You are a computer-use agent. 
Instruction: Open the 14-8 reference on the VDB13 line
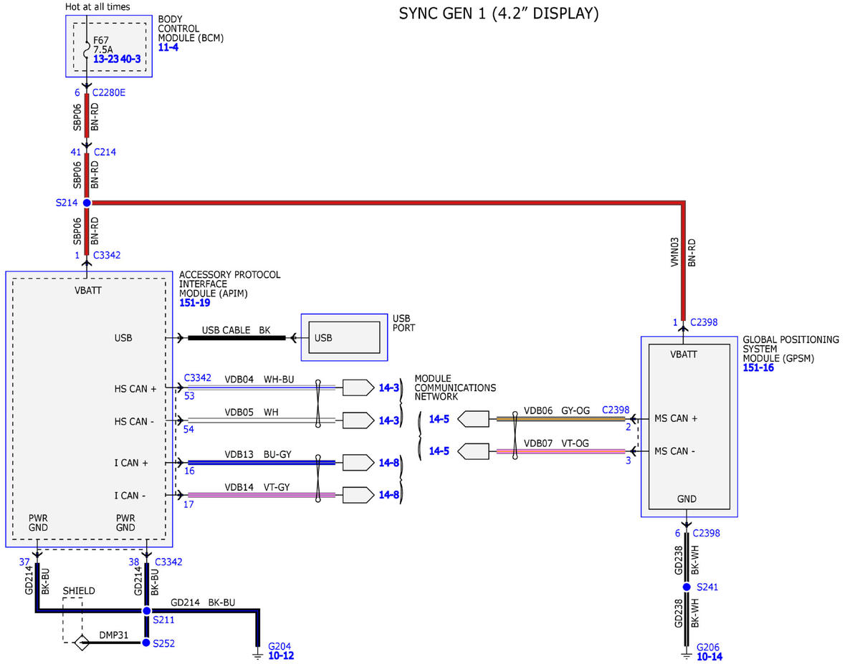388,463
